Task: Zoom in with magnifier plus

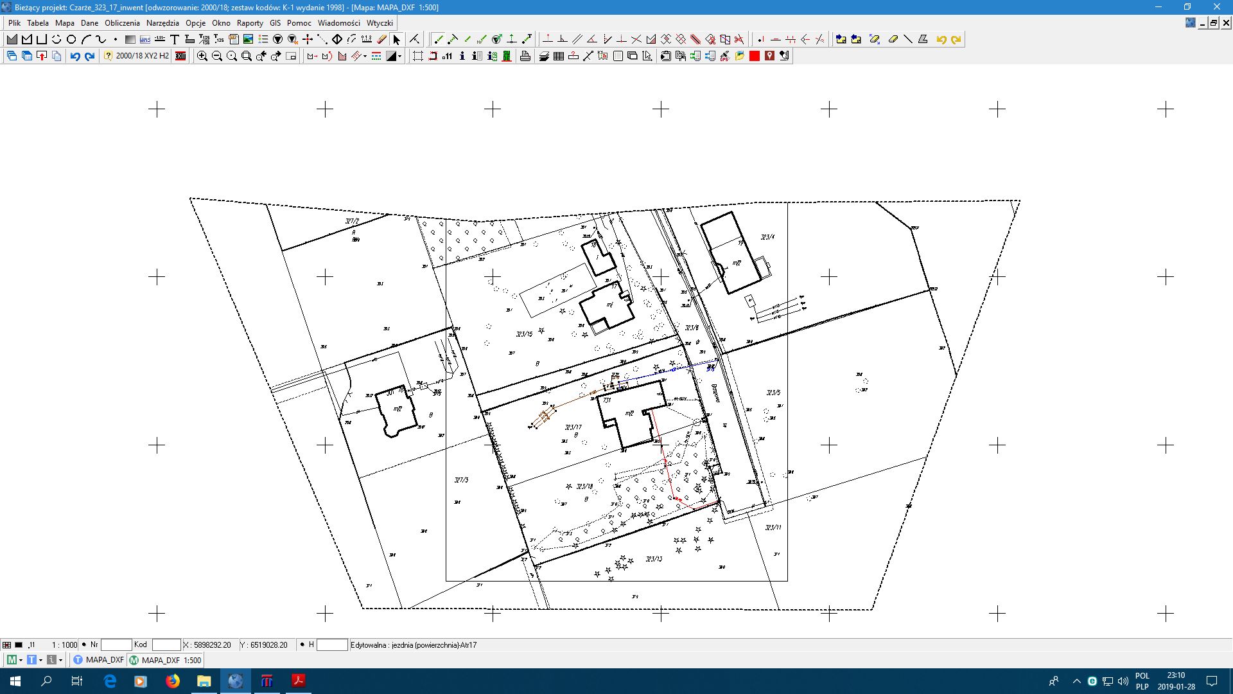Action: click(202, 56)
